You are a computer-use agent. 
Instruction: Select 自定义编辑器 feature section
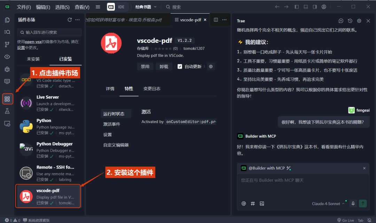(x=116, y=145)
